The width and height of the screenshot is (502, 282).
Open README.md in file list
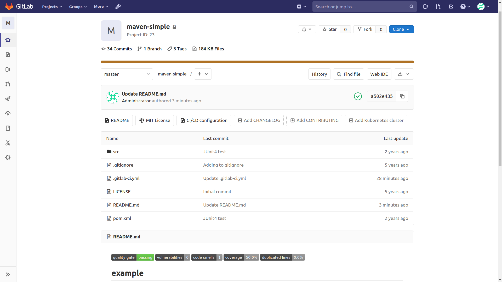tap(126, 205)
